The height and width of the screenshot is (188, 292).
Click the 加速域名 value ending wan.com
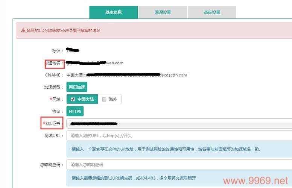pos(95,63)
